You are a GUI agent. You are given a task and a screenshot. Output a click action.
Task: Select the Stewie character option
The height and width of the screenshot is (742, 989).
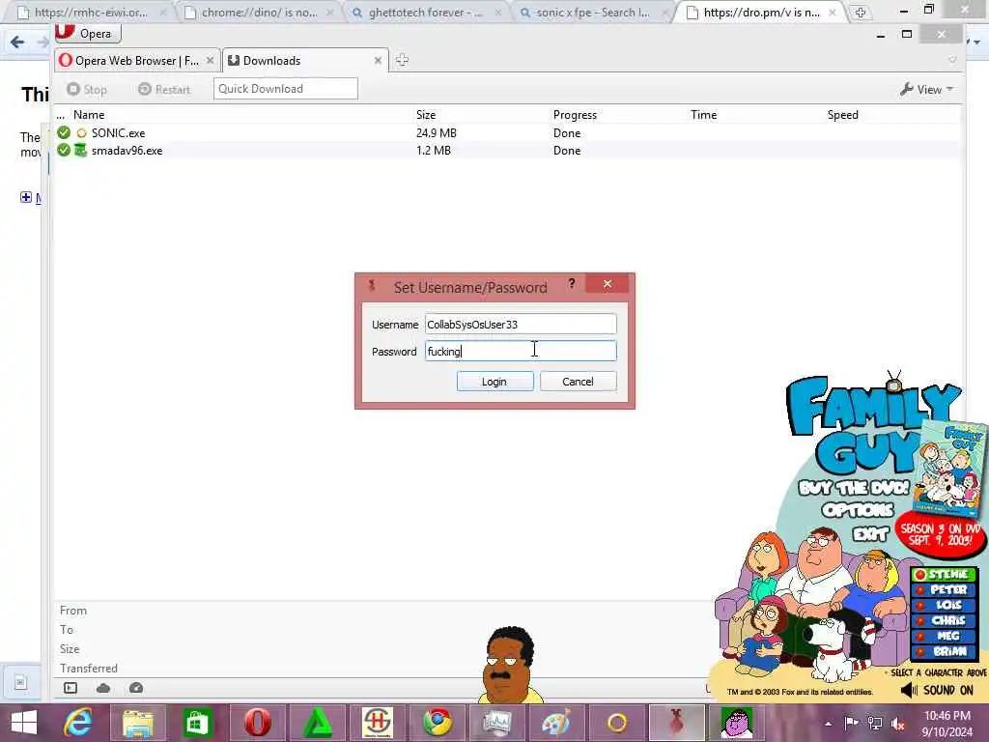[x=944, y=574]
